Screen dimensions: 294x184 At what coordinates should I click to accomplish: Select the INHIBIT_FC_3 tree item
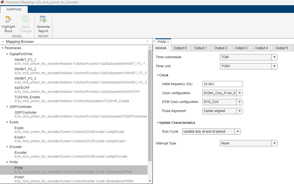(x=74, y=80)
